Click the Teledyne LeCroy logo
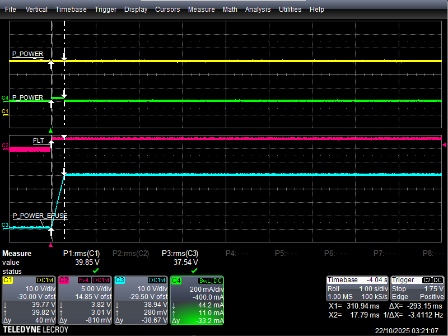 pos(36,330)
